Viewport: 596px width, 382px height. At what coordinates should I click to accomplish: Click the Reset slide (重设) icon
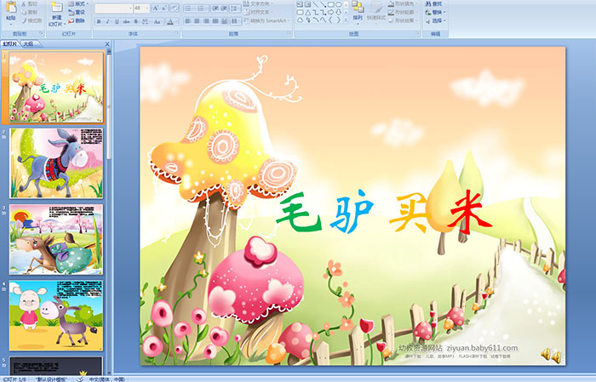coord(77,12)
